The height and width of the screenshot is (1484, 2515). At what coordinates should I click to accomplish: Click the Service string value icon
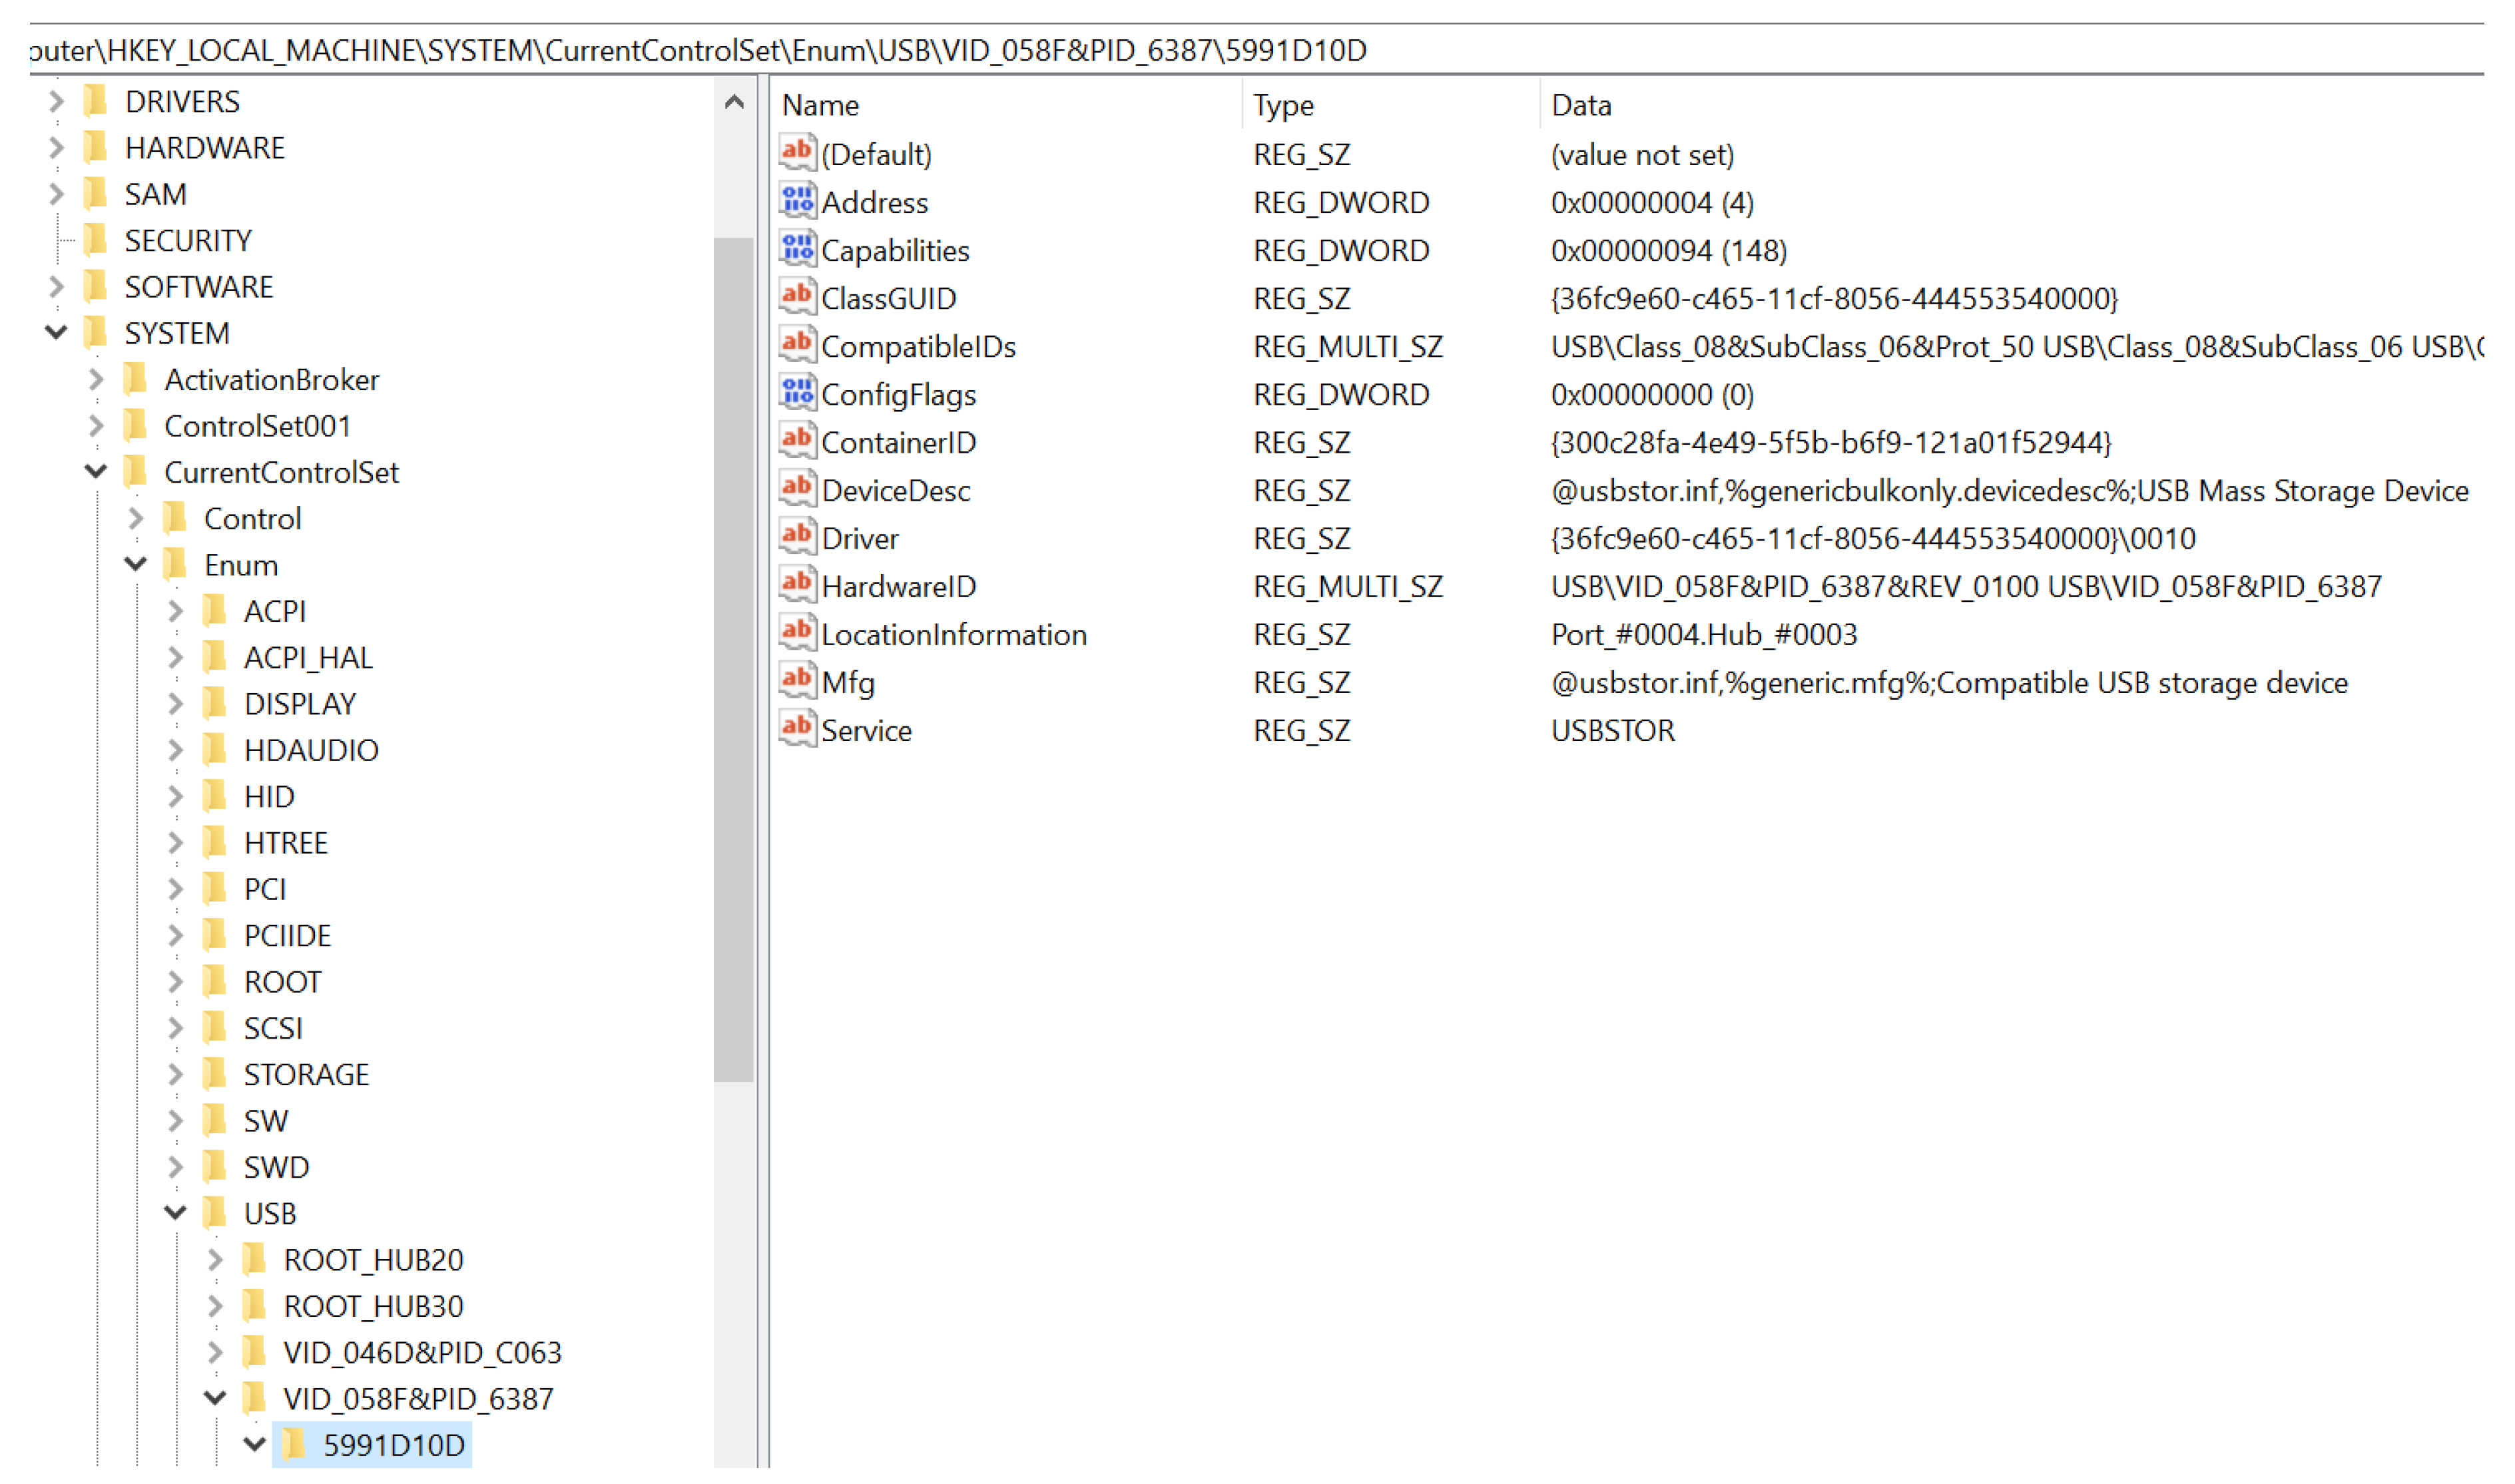(797, 729)
